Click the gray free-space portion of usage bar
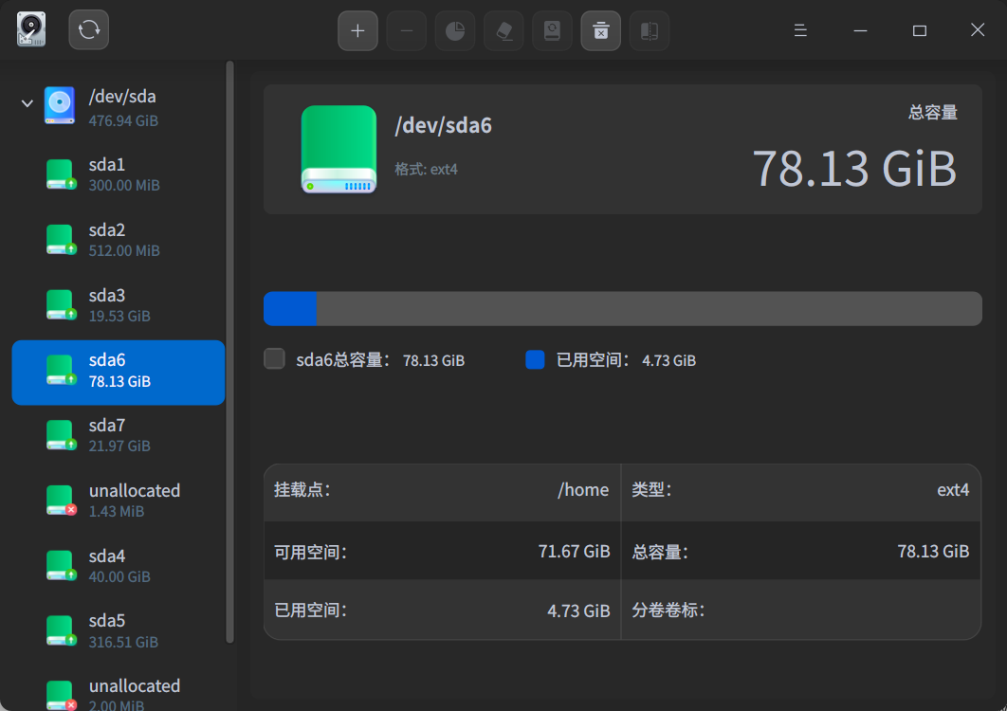This screenshot has height=711, width=1007. click(x=650, y=309)
